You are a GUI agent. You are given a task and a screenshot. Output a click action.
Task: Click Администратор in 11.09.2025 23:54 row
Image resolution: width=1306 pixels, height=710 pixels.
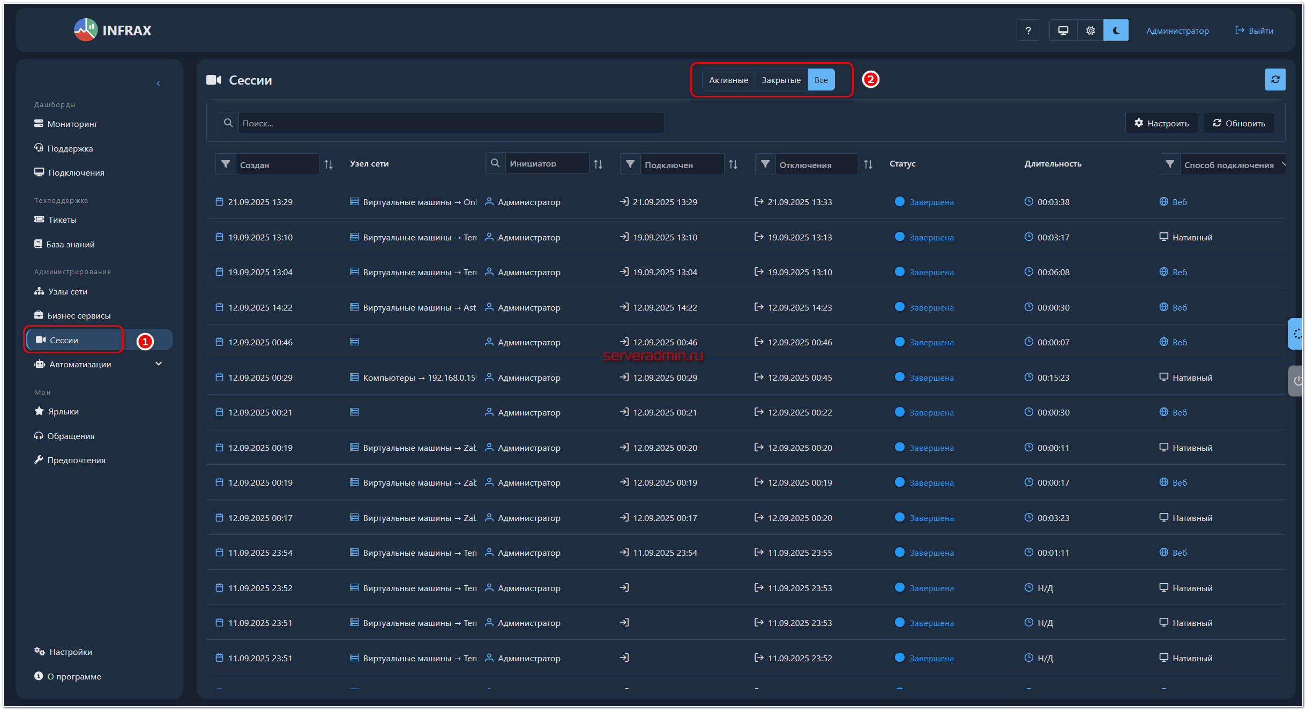(x=529, y=553)
